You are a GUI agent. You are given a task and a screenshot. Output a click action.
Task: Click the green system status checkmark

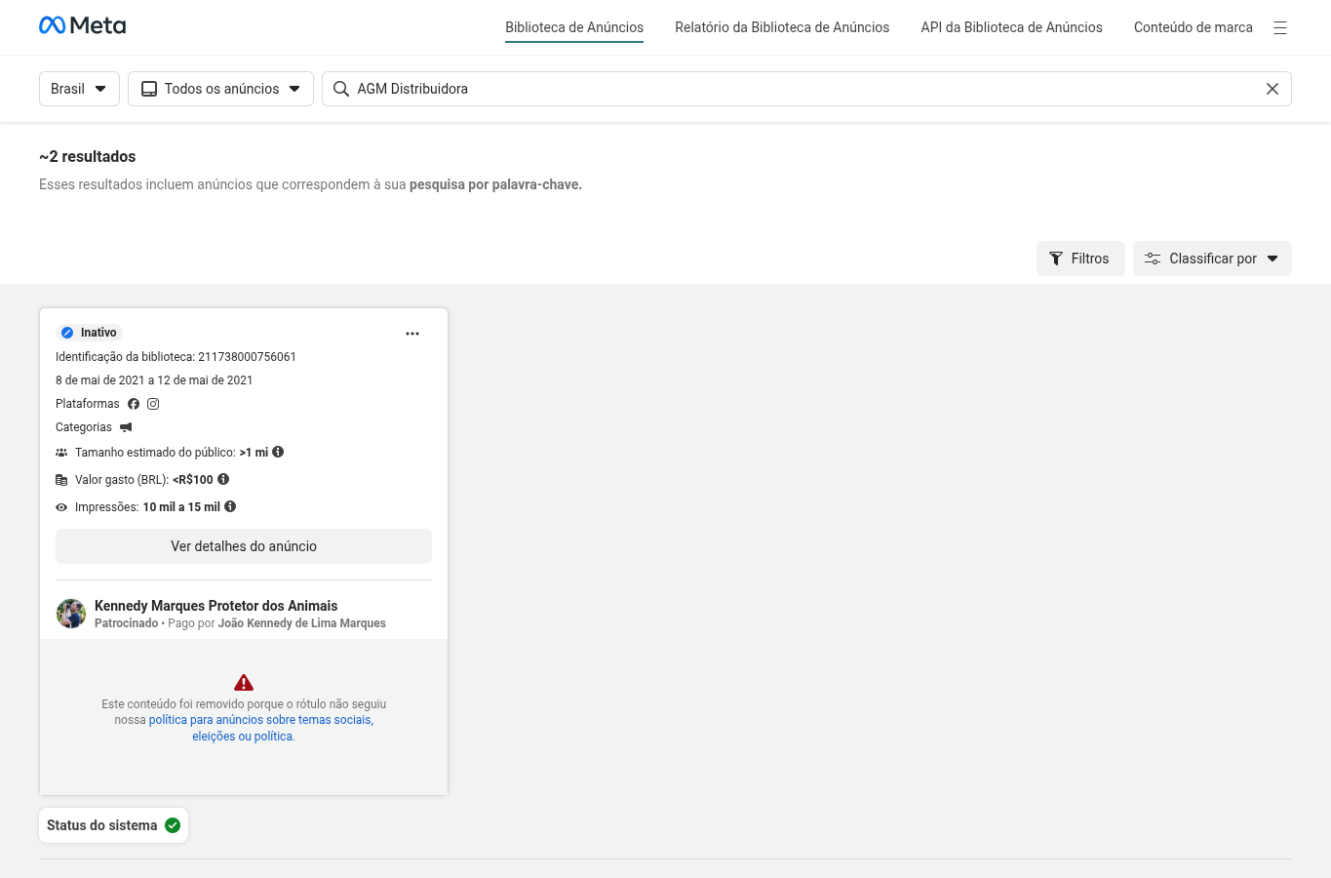tap(173, 825)
